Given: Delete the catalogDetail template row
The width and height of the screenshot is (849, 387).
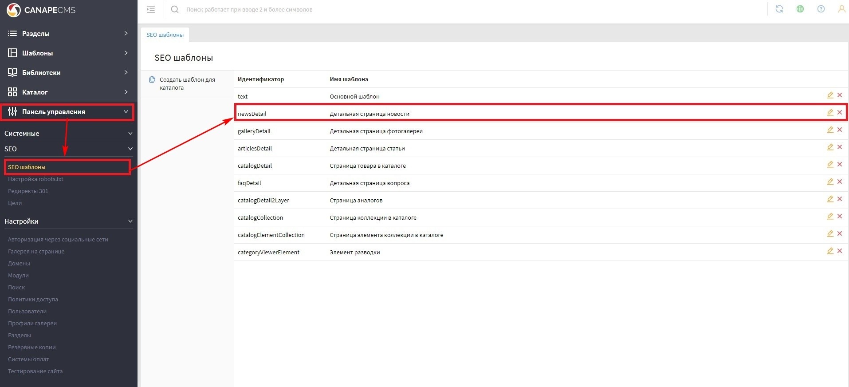Looking at the screenshot, I should (x=840, y=164).
